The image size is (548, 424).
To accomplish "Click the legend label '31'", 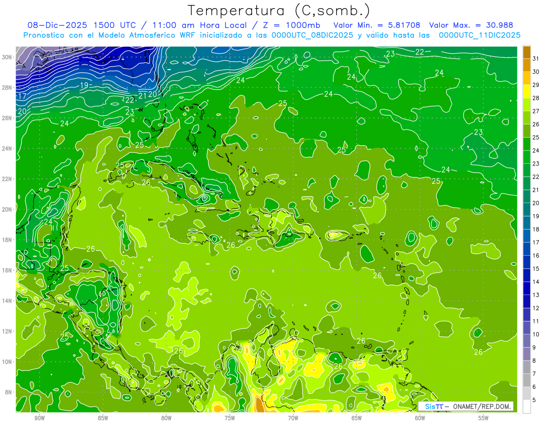I will [536, 59].
